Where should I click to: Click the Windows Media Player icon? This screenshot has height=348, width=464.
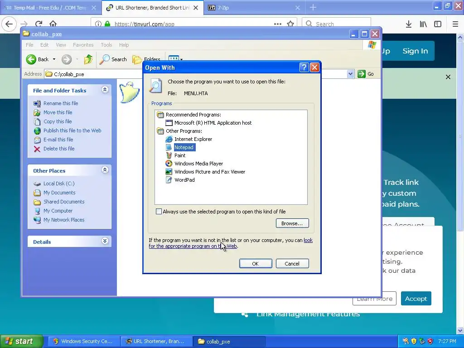tap(169, 164)
